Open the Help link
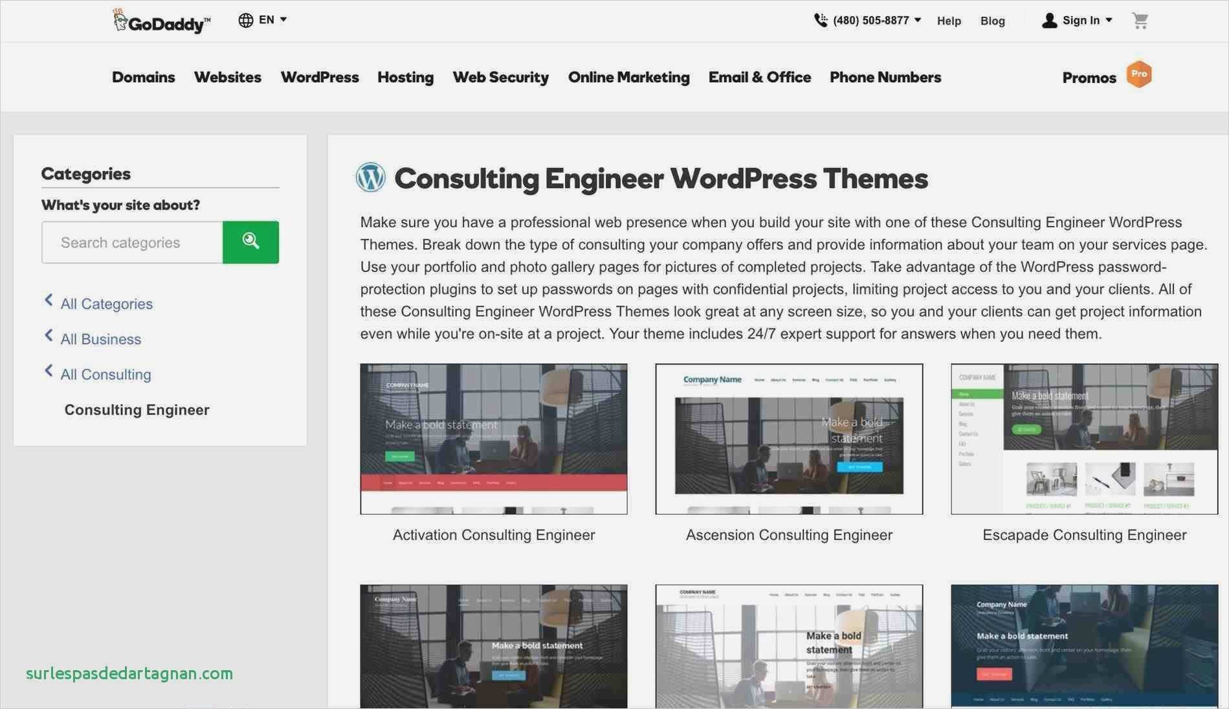 coord(949,21)
